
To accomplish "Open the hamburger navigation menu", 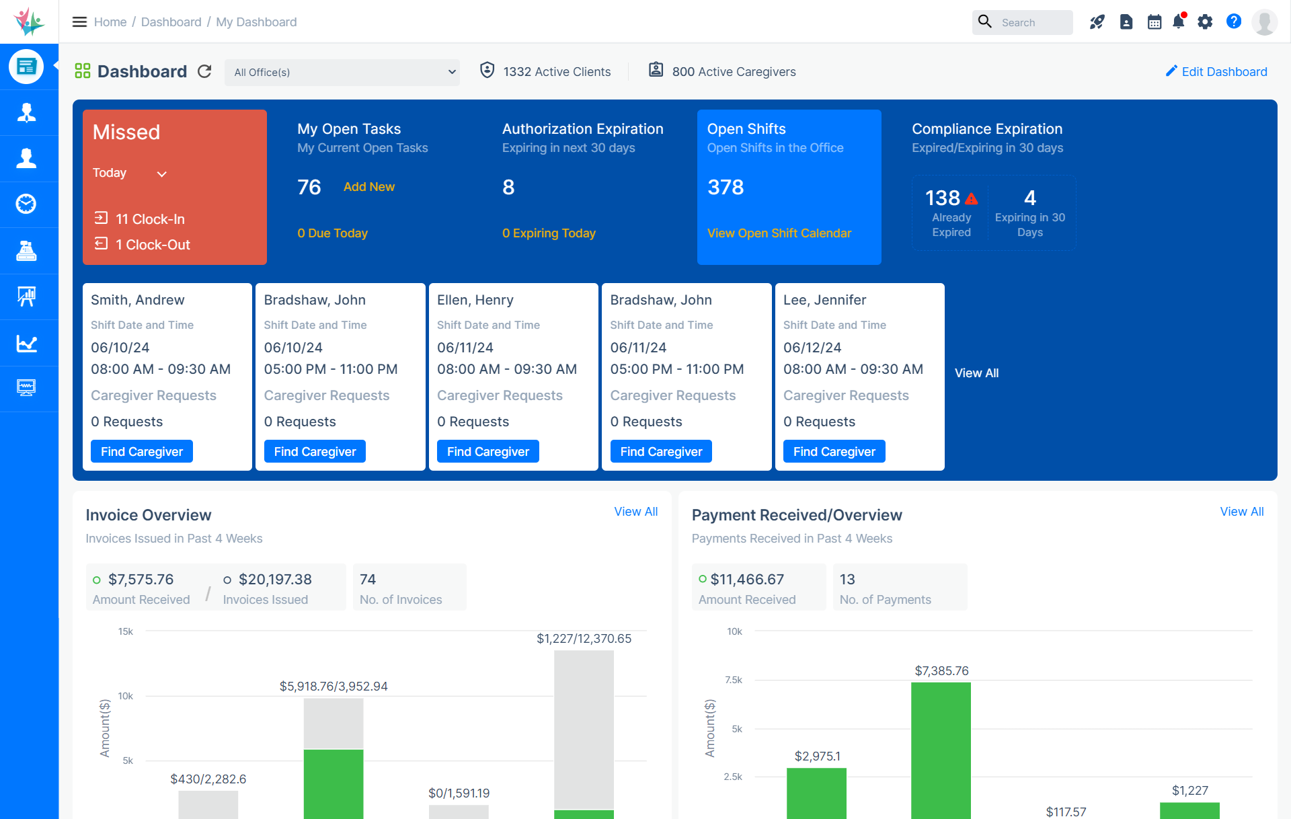I will pos(79,22).
